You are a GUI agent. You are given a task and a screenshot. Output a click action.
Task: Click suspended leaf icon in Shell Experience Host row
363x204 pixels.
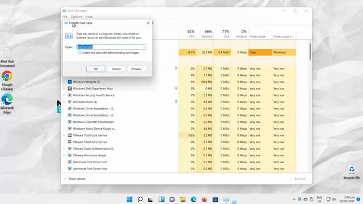[176, 88]
